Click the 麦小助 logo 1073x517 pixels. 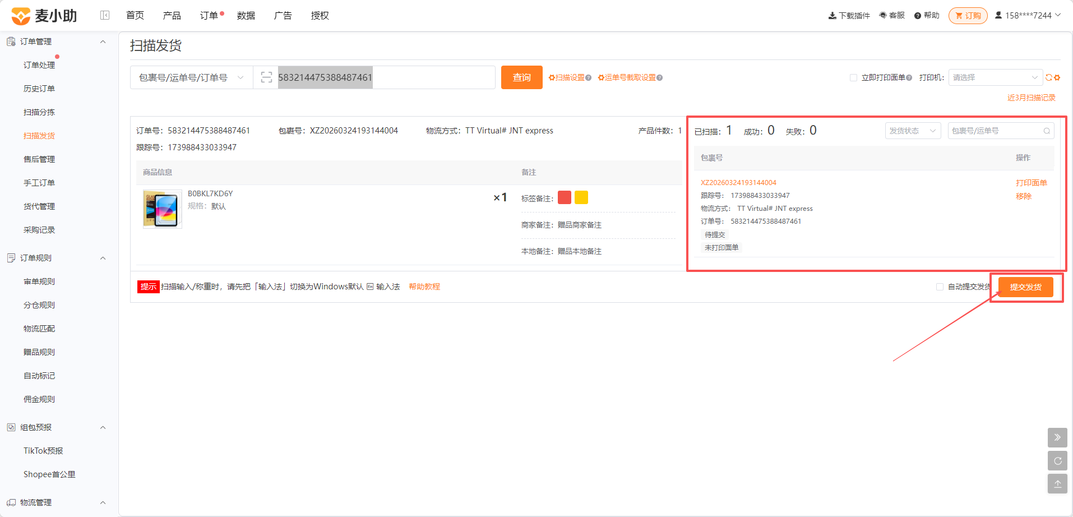(44, 16)
